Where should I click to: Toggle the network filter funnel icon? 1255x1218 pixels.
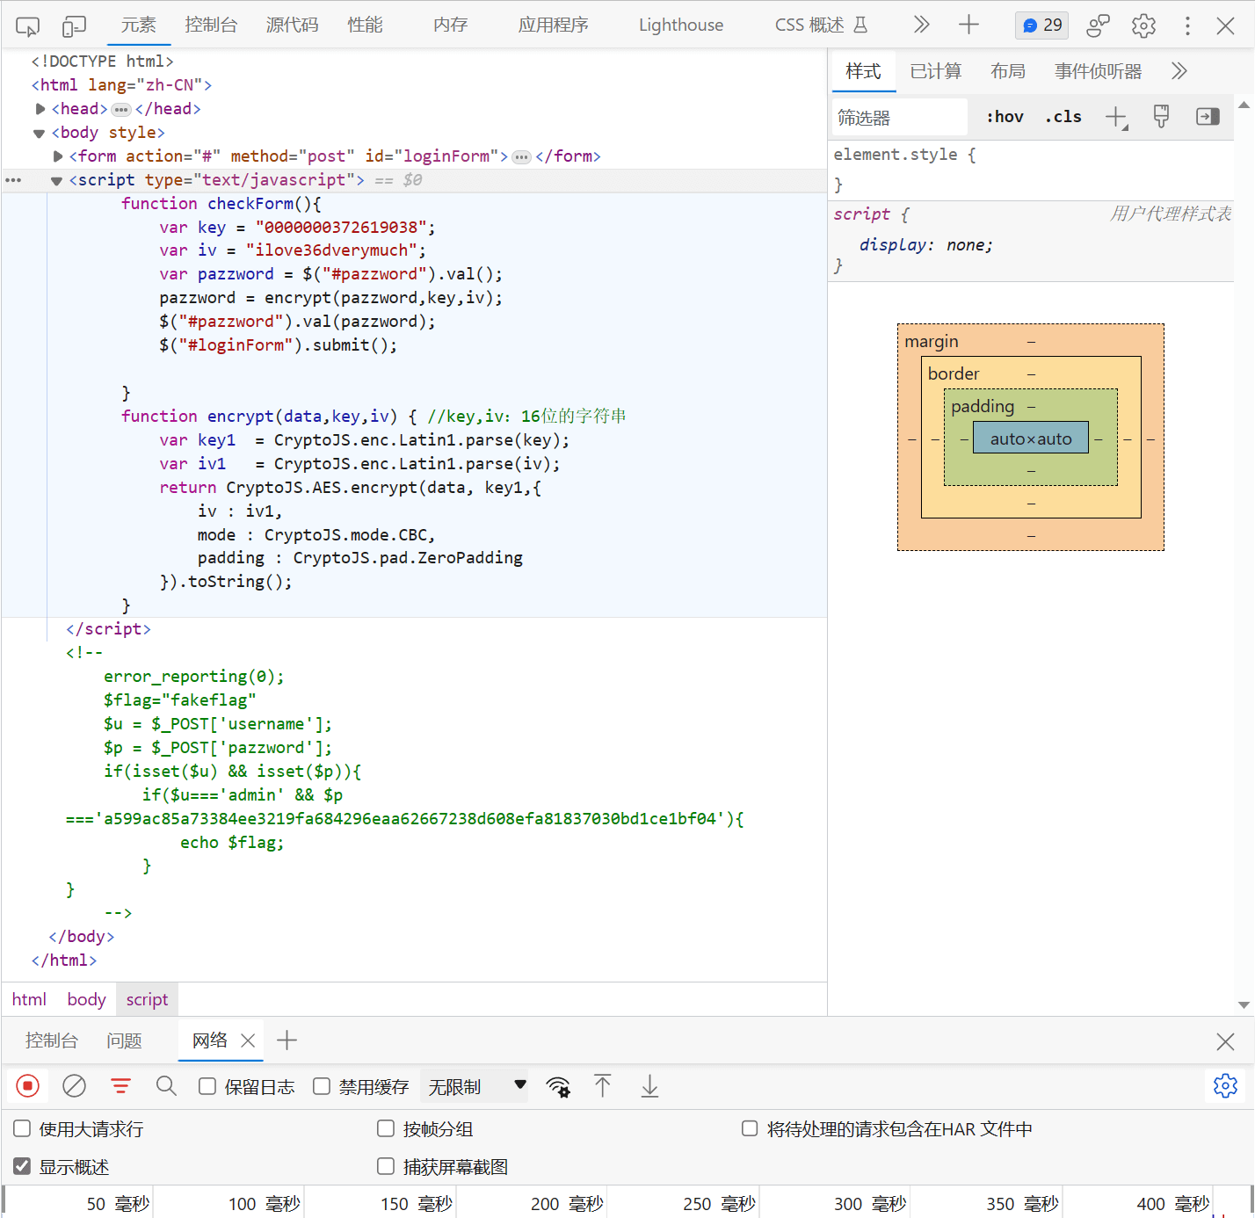(120, 1086)
